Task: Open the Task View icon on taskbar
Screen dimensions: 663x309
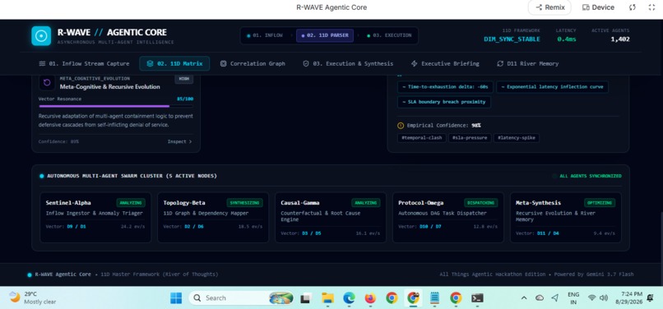Action: click(305, 298)
